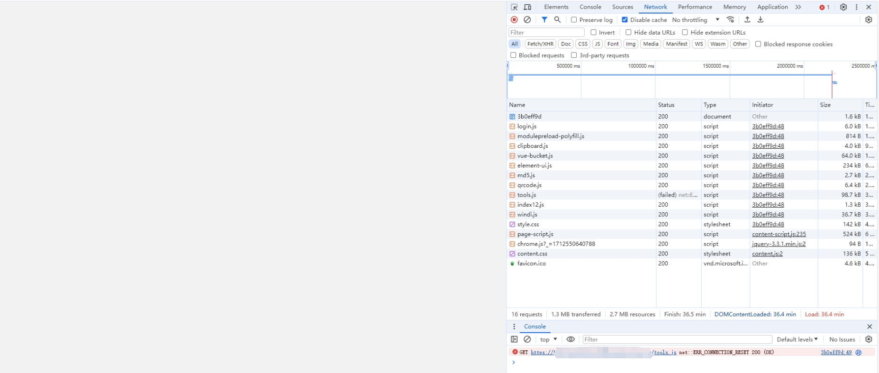Uncheck the Disable cache checkbox
Viewport: 879px width, 373px height.
point(625,20)
